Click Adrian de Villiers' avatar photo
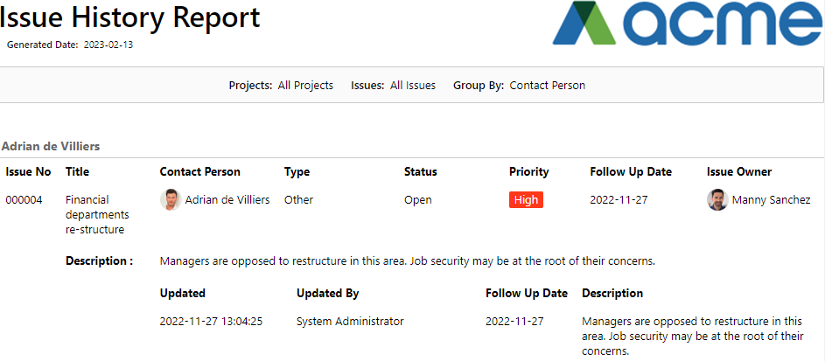 [x=171, y=200]
